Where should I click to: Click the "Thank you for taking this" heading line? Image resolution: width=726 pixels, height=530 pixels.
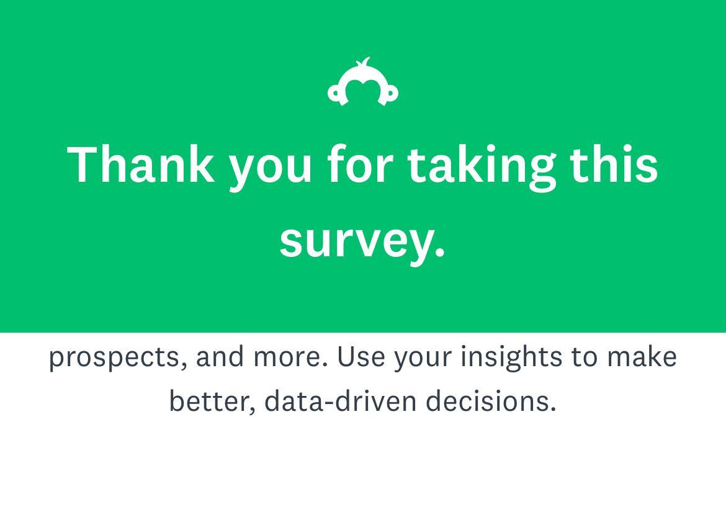coord(363,164)
